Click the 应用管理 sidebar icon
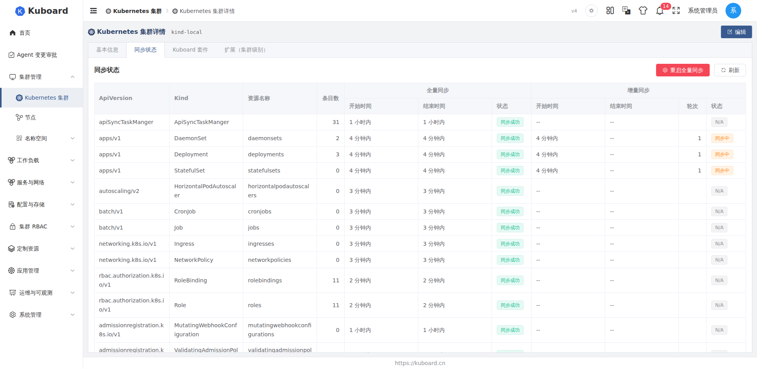Screen dimensions: 757x369 point(11,271)
